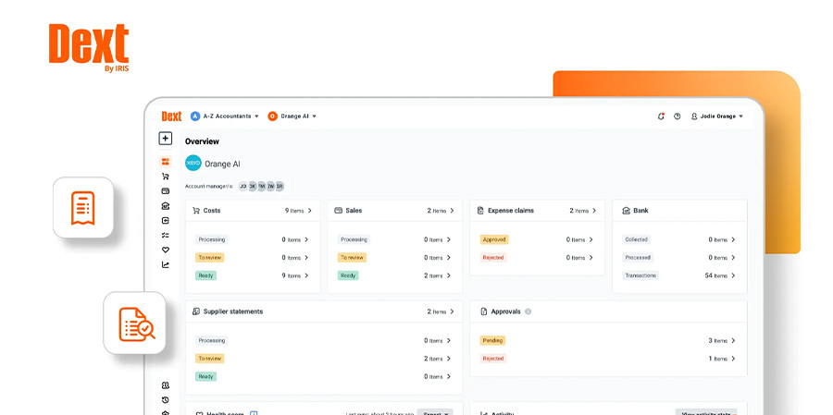This screenshot has width=833, height=415.
Task: Open the notifications bell icon
Action: [661, 116]
